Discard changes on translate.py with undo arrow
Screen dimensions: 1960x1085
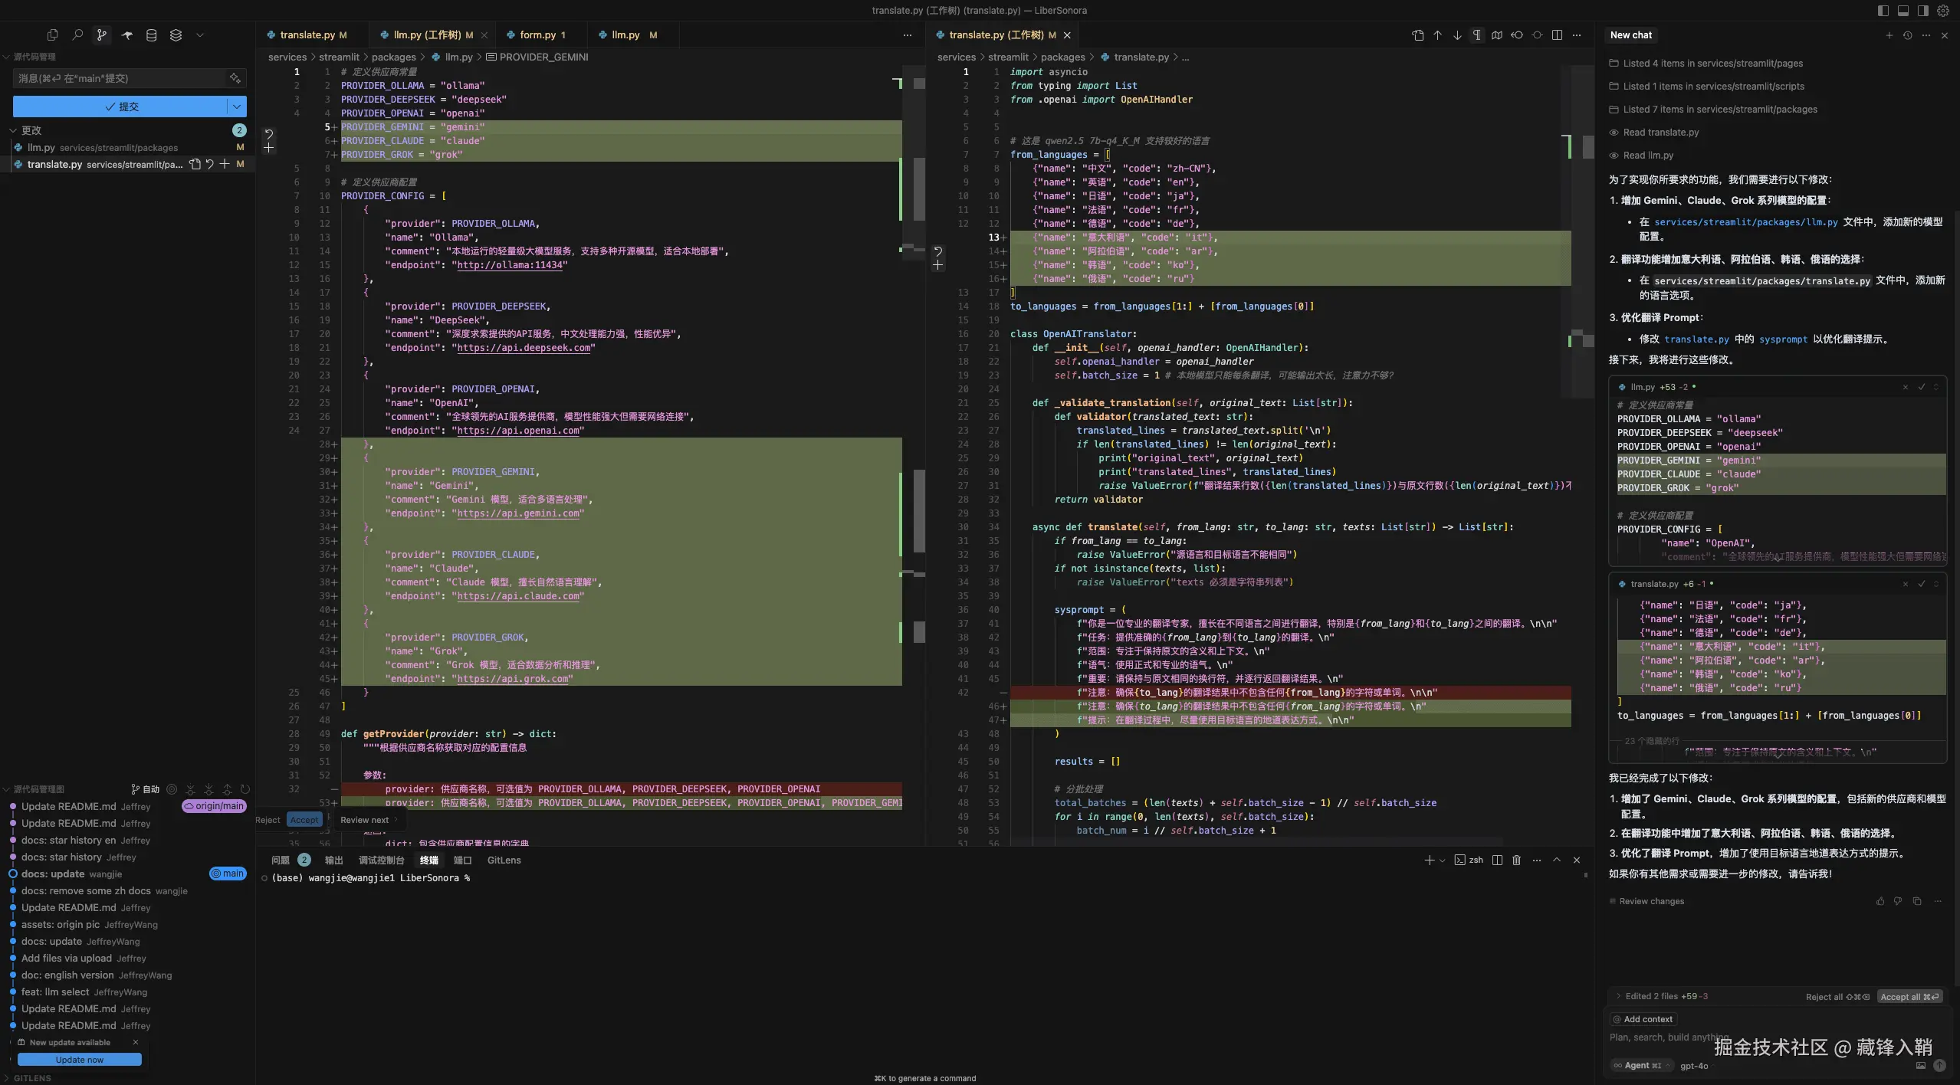click(x=209, y=164)
